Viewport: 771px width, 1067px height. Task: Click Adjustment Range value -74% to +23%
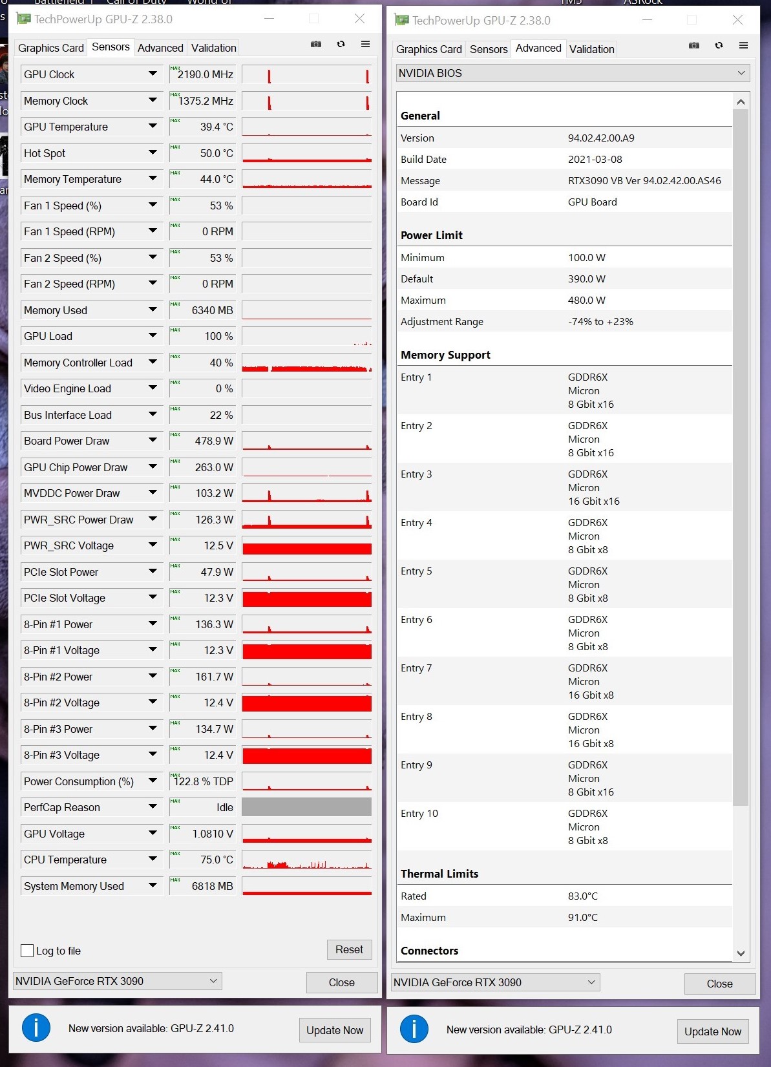600,321
